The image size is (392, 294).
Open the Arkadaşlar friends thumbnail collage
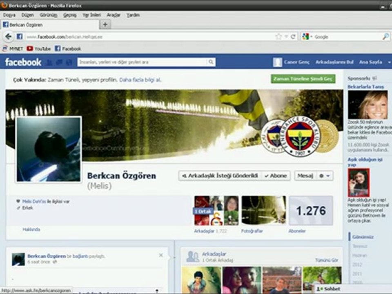click(216, 211)
